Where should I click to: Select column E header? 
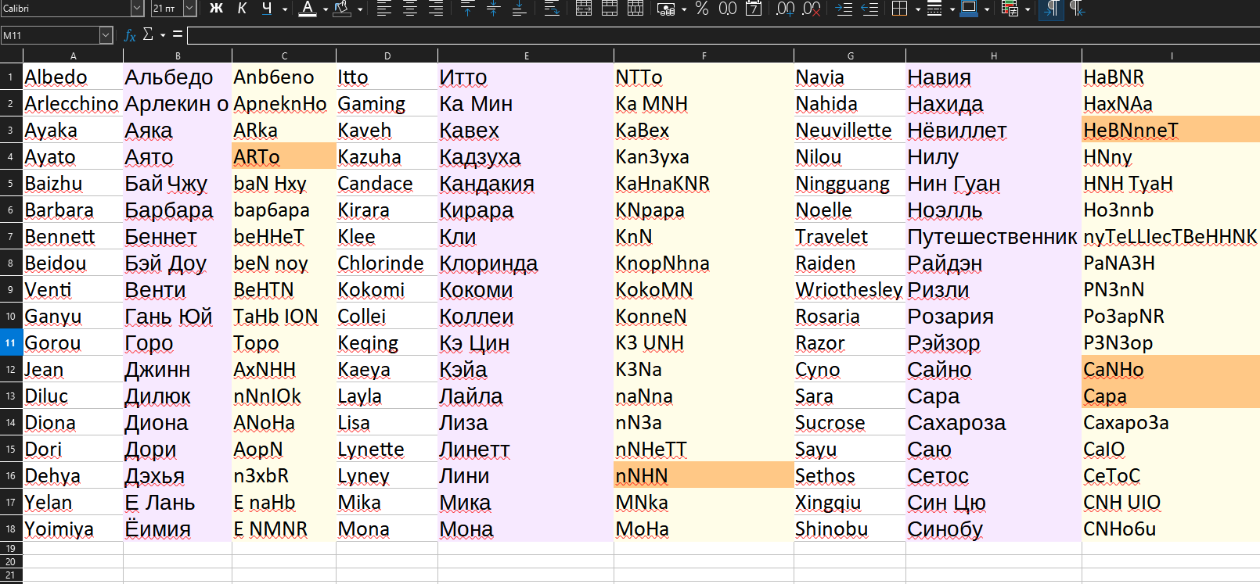pos(526,56)
